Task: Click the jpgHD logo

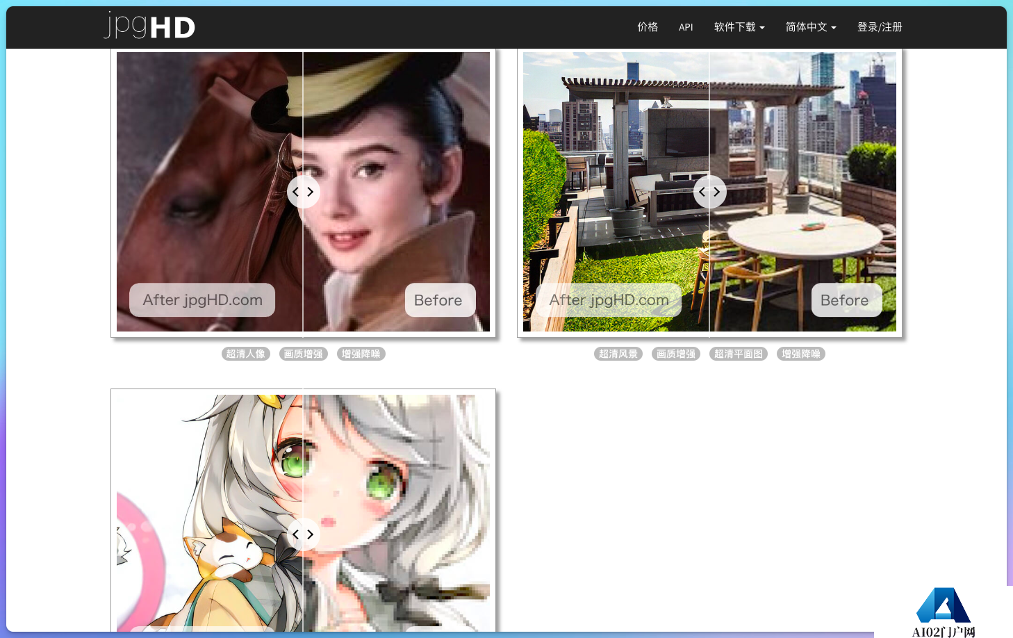Action: pos(149,26)
